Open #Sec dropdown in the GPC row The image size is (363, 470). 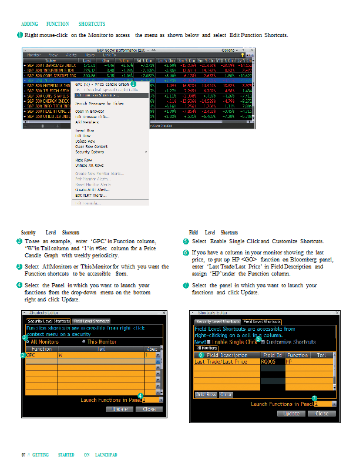[157, 355]
